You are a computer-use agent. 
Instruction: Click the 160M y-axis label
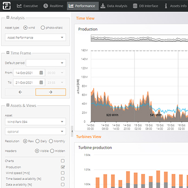pos(84,50)
